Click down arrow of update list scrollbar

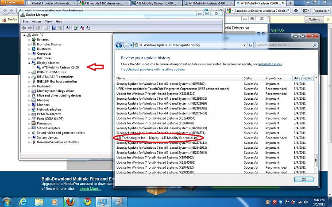click(x=316, y=171)
